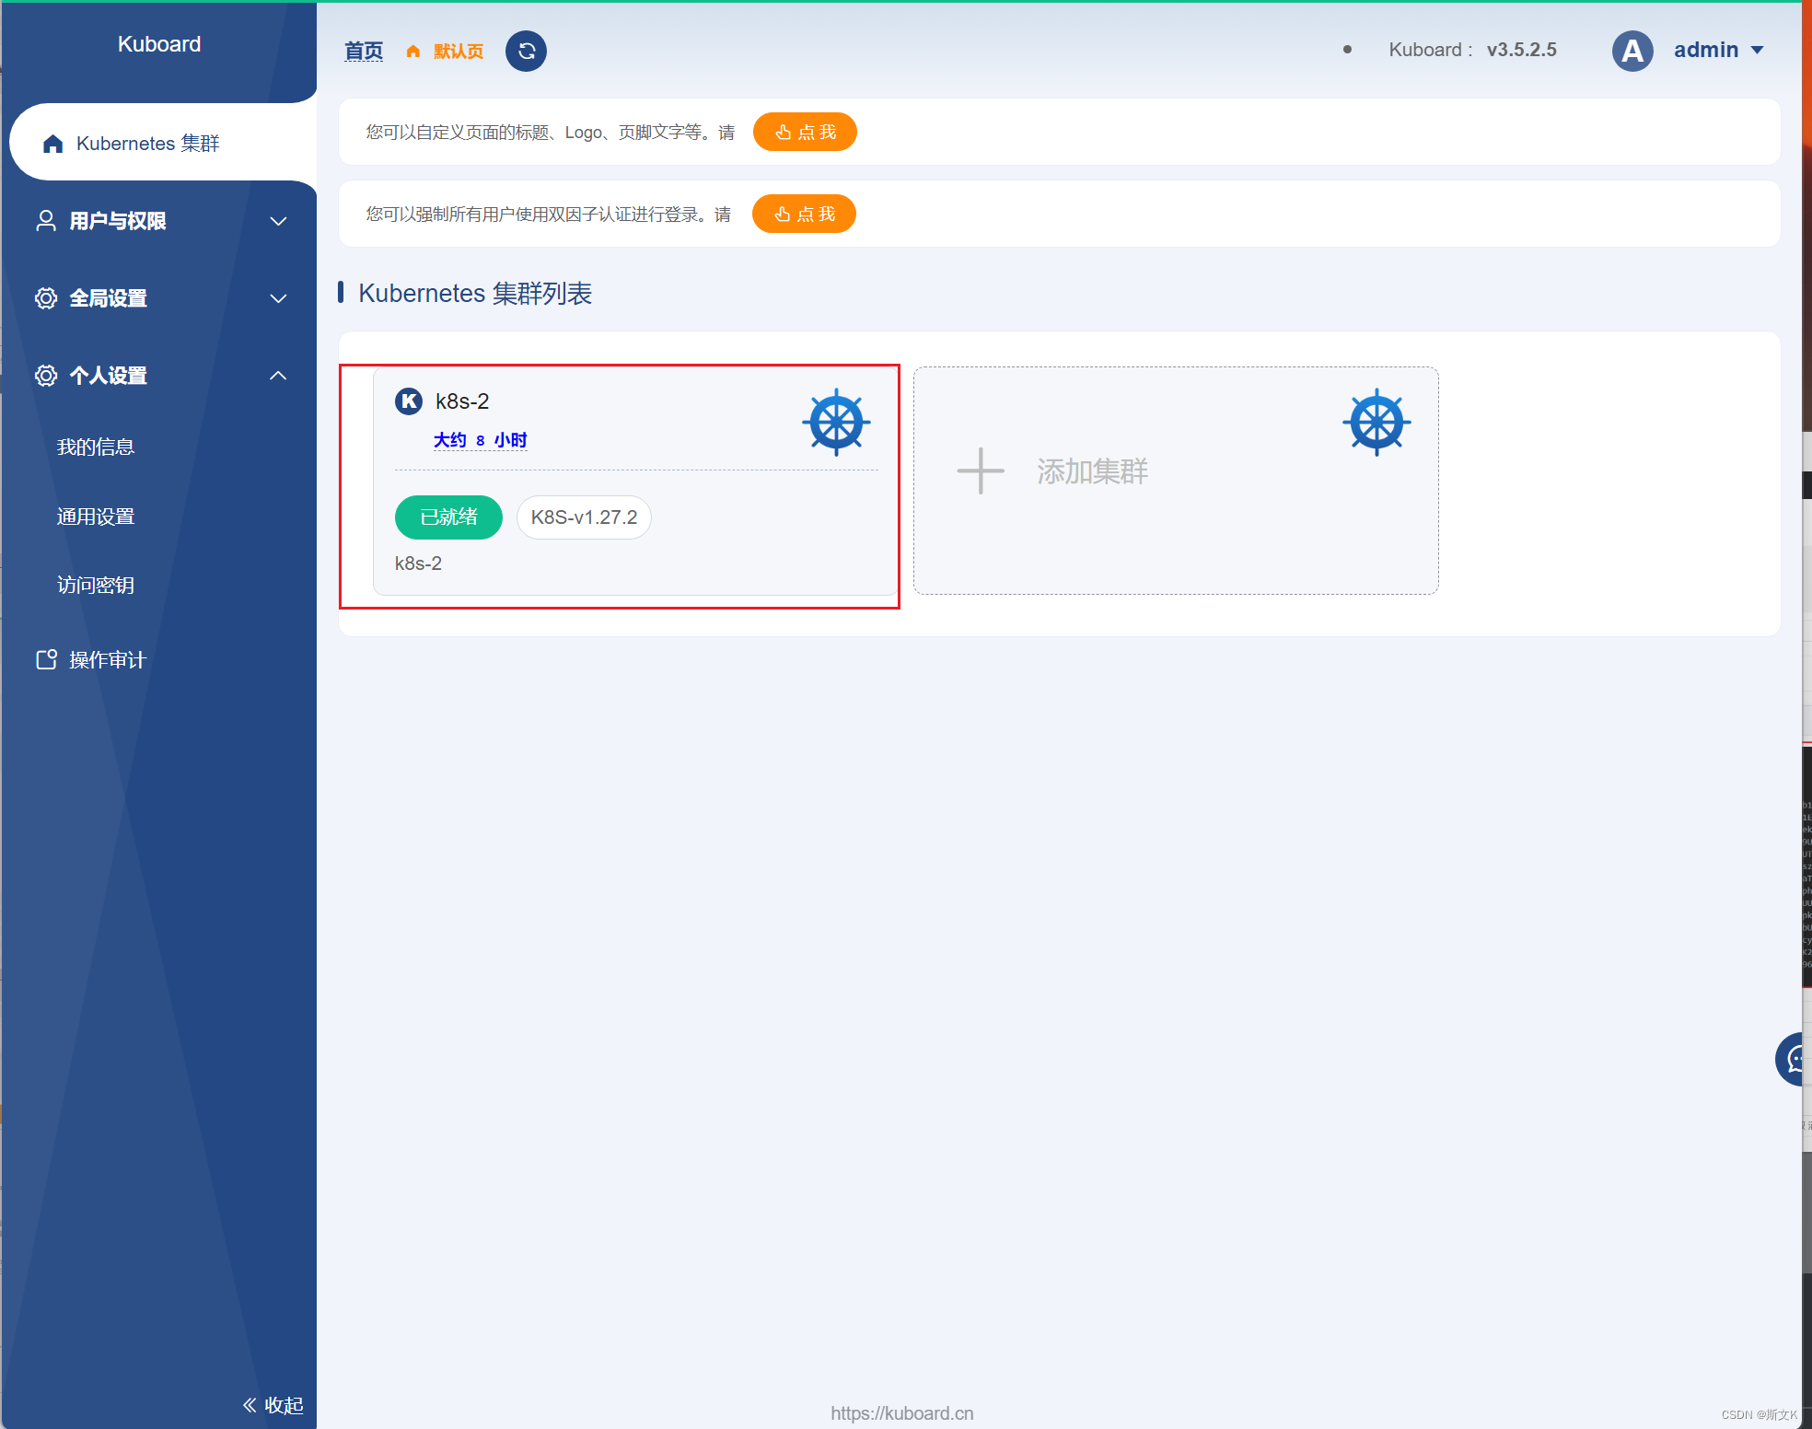
Task: Open 访问密钥 submenu item
Action: [x=96, y=585]
